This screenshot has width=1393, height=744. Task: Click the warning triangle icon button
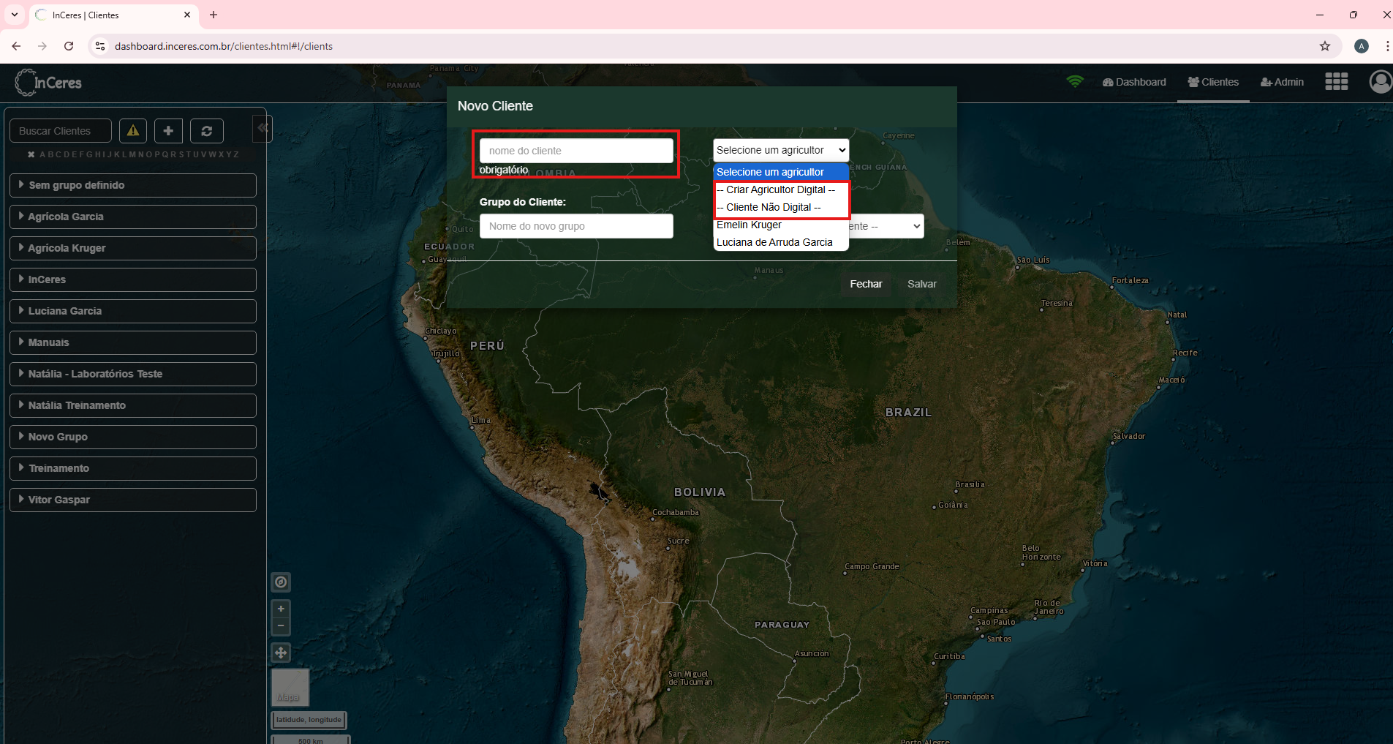(x=133, y=131)
